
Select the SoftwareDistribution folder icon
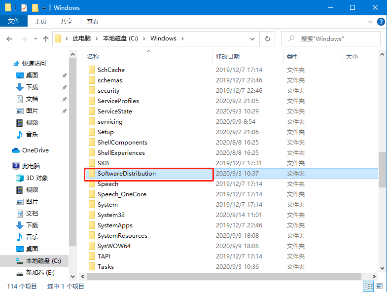[92, 174]
